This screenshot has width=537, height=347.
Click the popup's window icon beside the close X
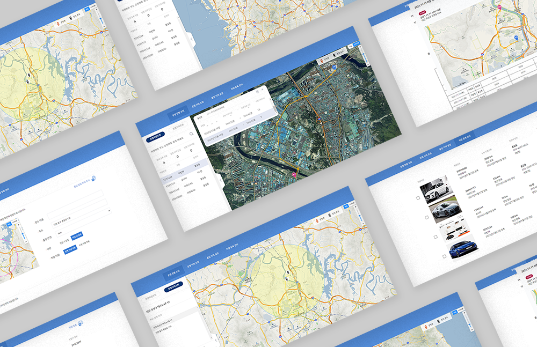tap(257, 92)
